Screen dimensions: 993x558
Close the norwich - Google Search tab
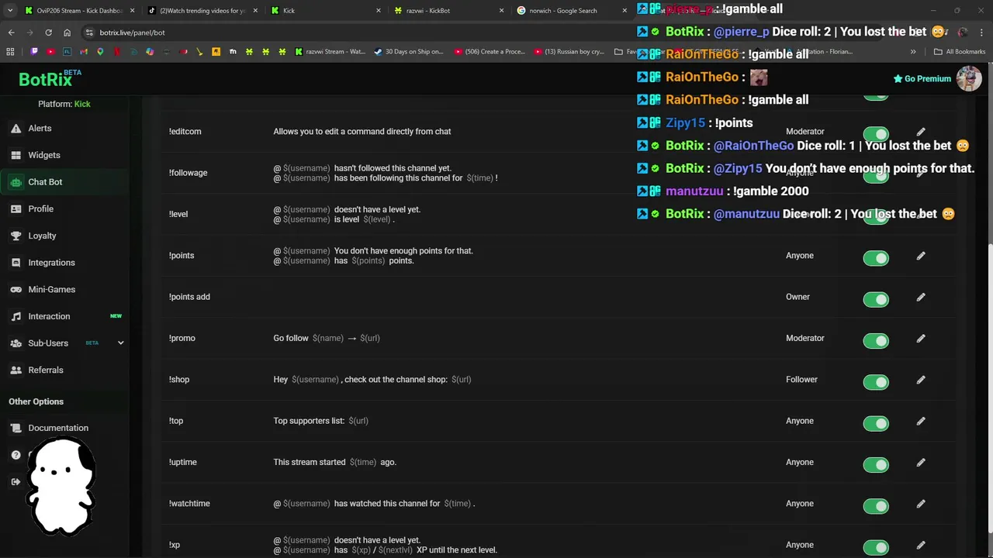625,10
